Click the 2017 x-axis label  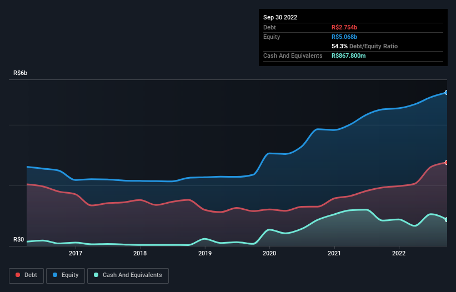coord(76,253)
